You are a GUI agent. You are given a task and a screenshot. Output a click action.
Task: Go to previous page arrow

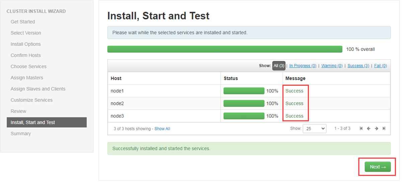(x=369, y=128)
